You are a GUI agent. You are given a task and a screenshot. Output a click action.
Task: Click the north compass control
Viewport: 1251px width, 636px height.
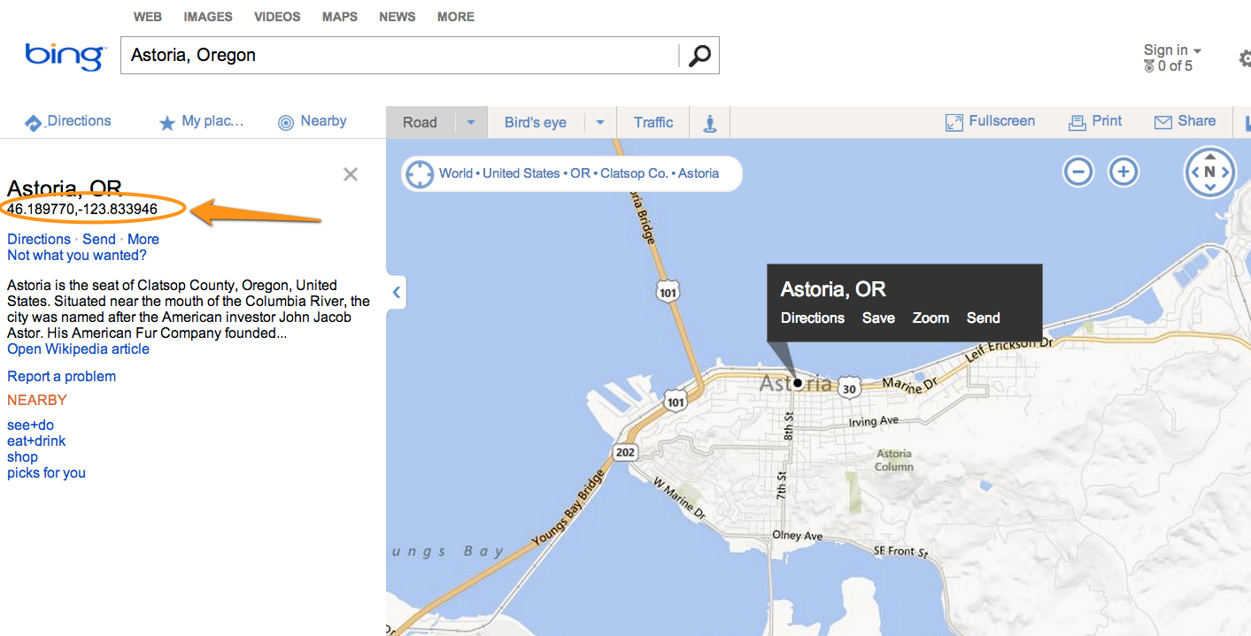1209,172
